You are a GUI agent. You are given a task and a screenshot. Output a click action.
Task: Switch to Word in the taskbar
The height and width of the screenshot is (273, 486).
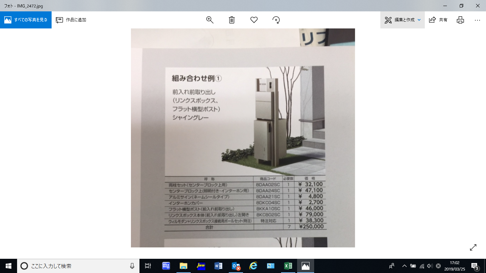218,266
